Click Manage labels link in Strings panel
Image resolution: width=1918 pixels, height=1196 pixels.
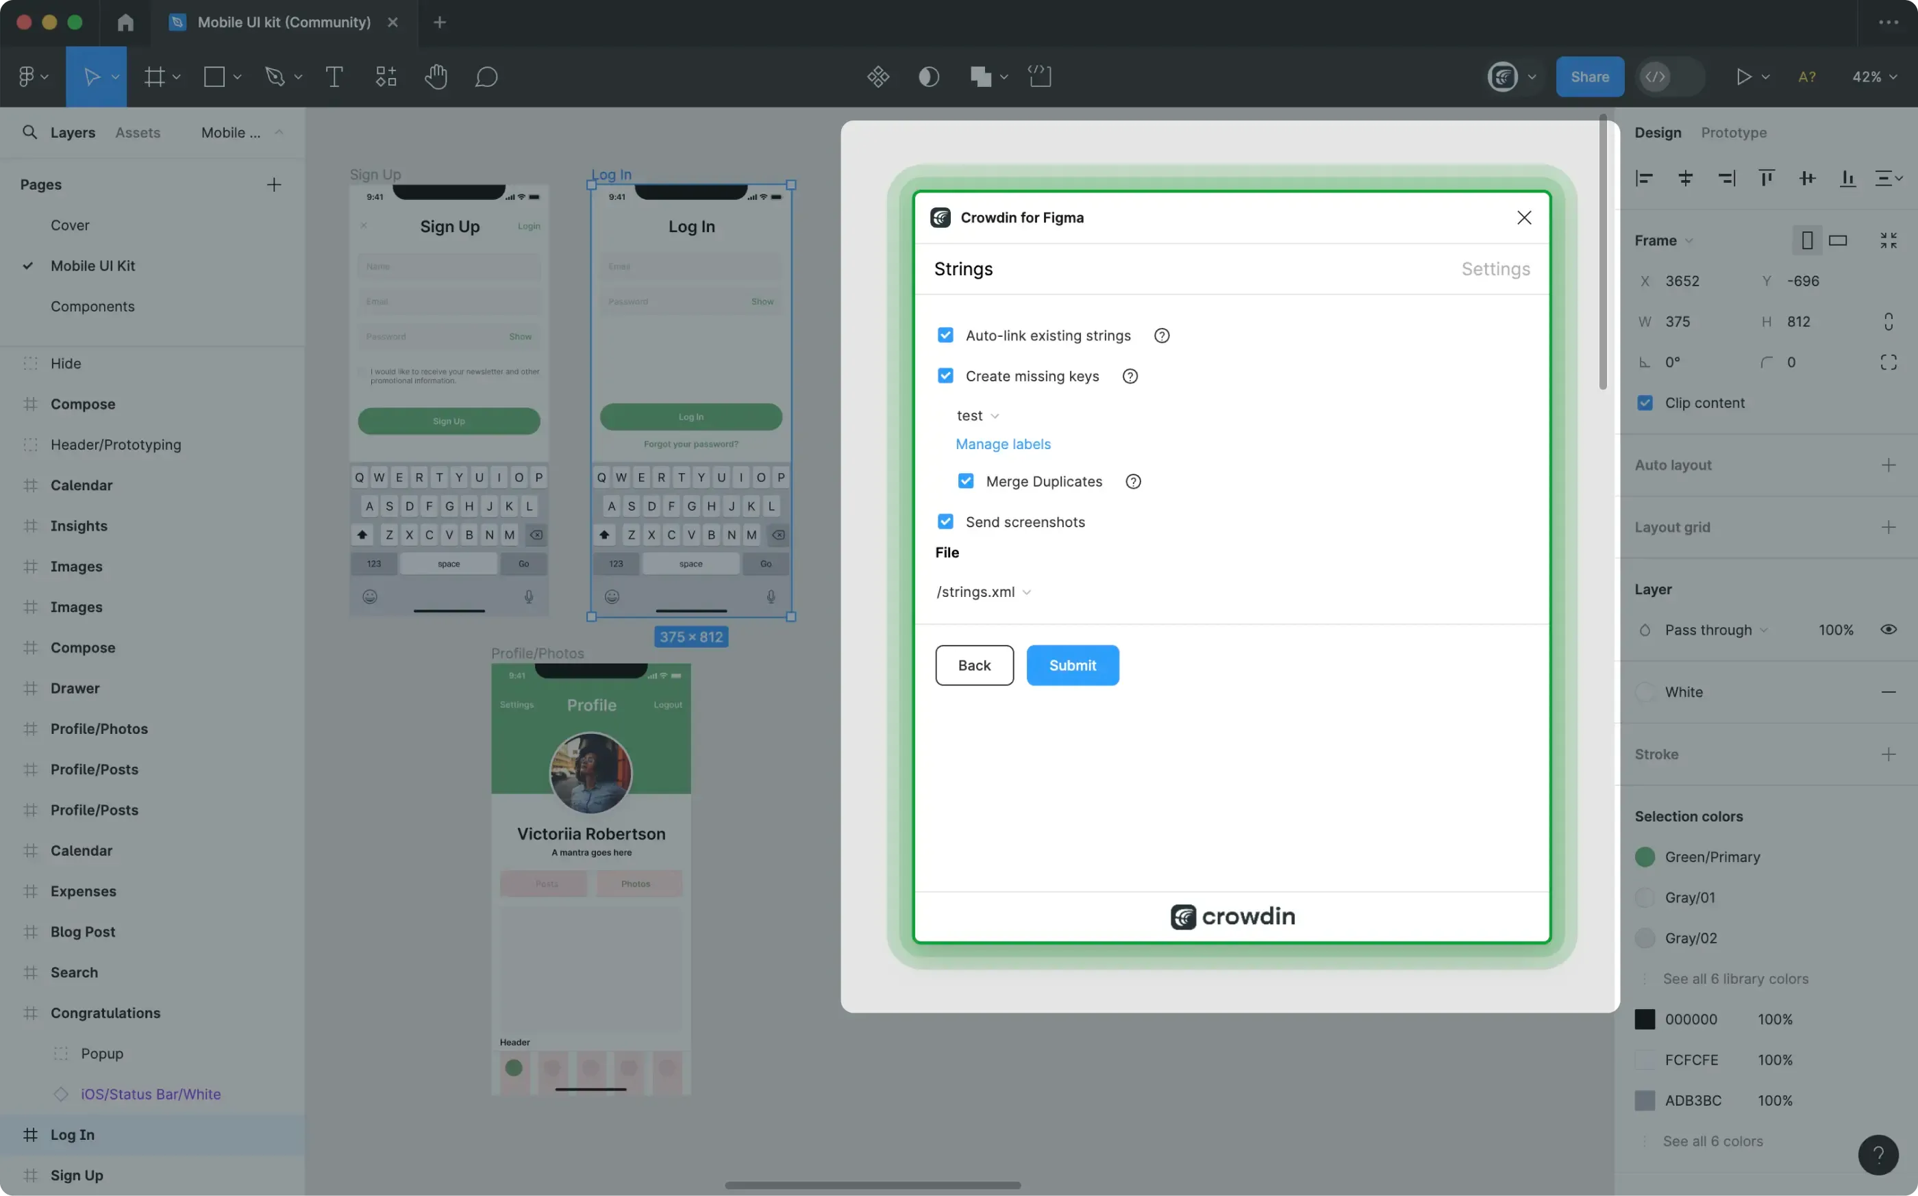point(1002,444)
